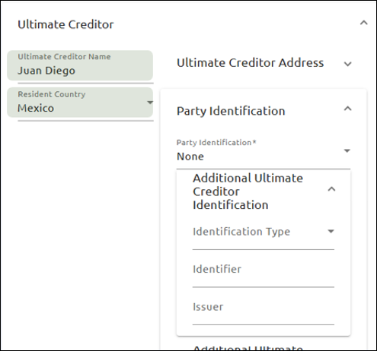This screenshot has height=351, width=377.
Task: Click the Ultimate Creditor heading text
Action: pos(65,24)
